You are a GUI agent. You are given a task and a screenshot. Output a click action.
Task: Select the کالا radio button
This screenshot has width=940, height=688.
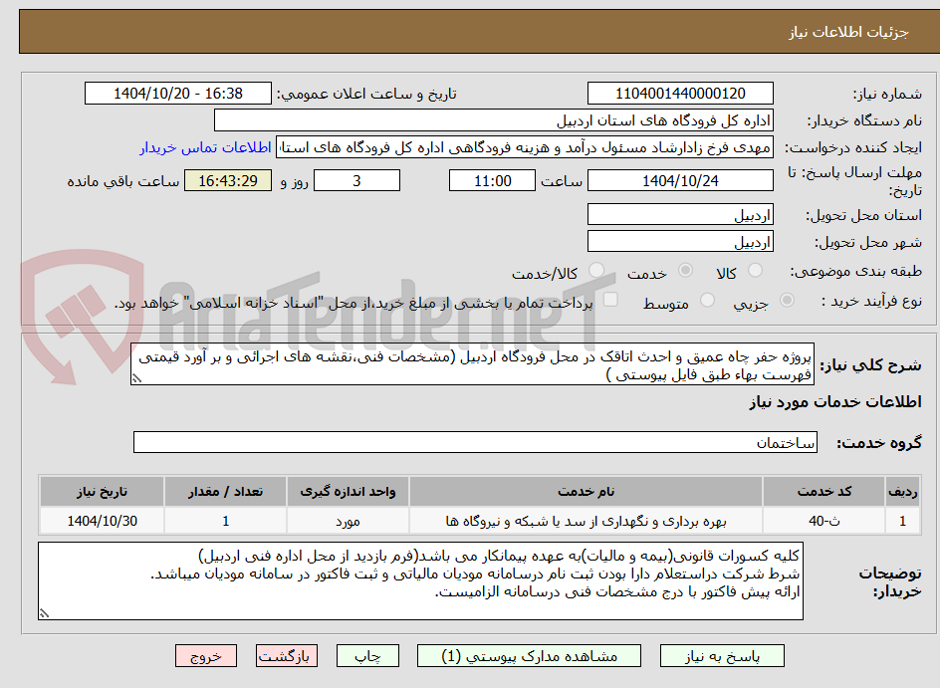tap(758, 268)
